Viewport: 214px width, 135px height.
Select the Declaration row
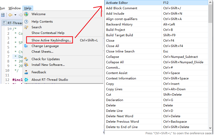pyautogui.click(x=156, y=100)
